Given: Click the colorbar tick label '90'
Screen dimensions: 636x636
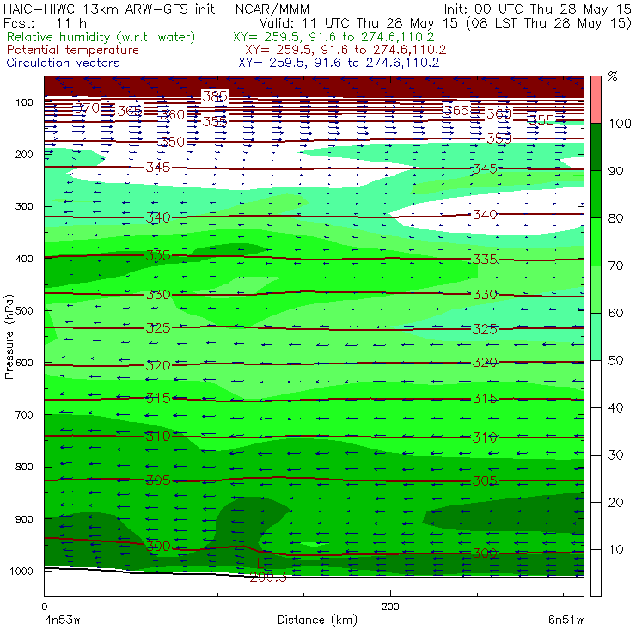Looking at the screenshot, I should (x=615, y=171).
